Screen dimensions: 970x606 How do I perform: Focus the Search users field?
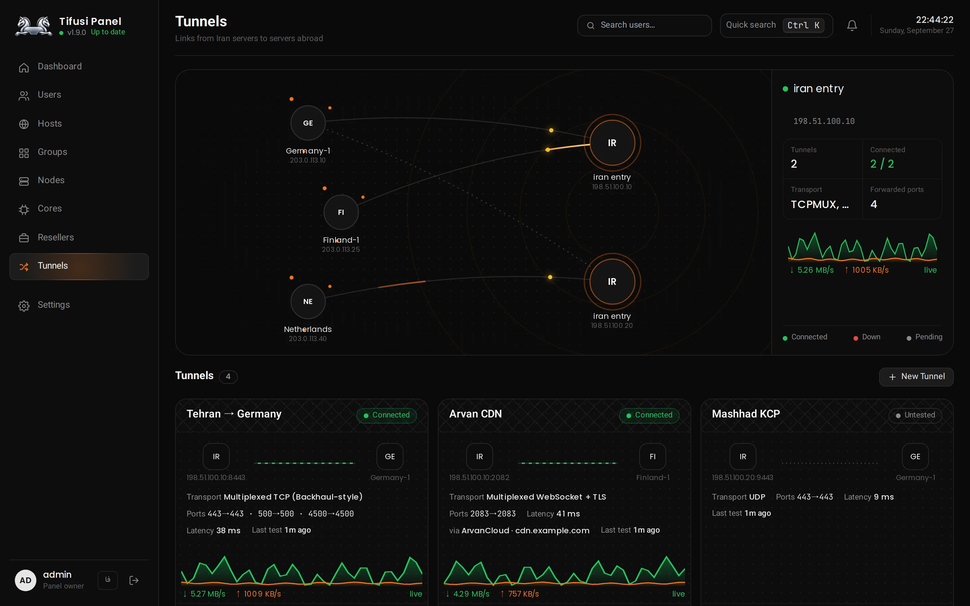click(644, 25)
